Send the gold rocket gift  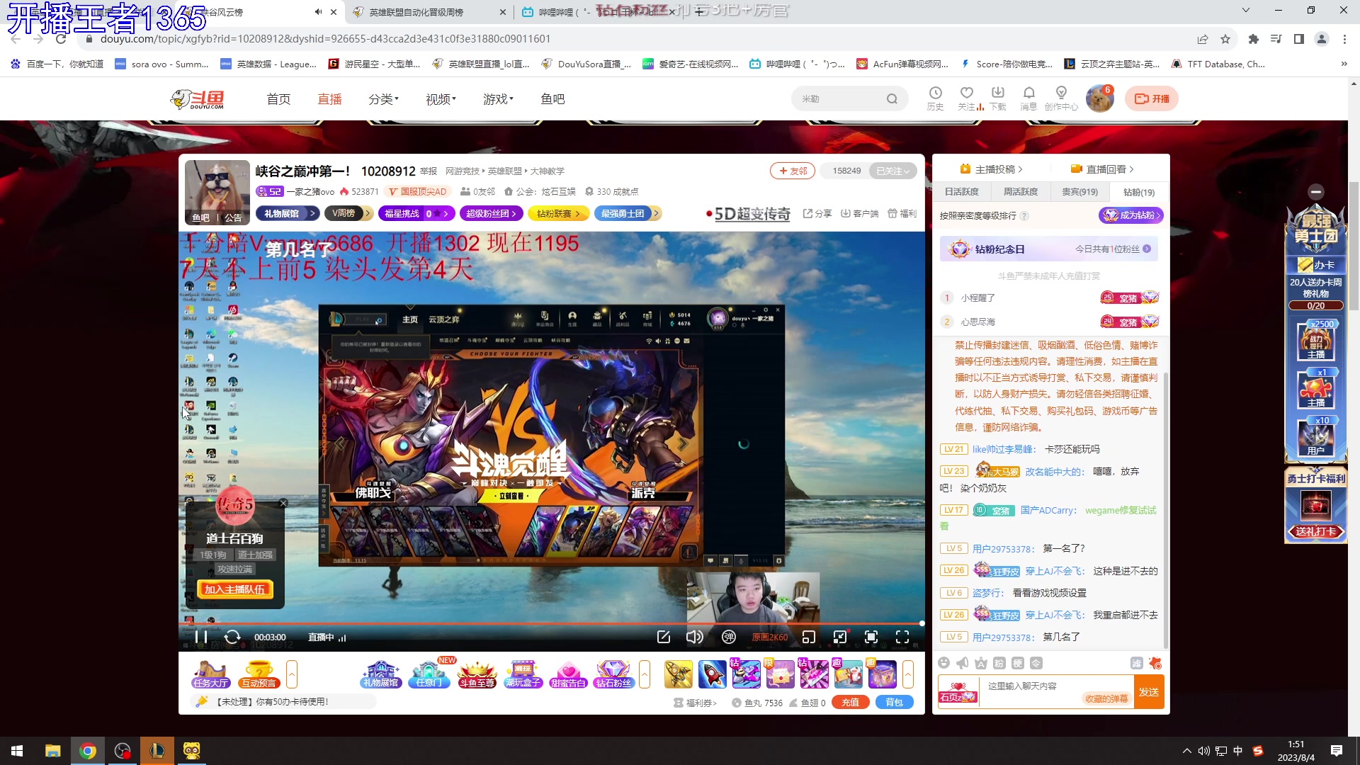[x=679, y=674]
